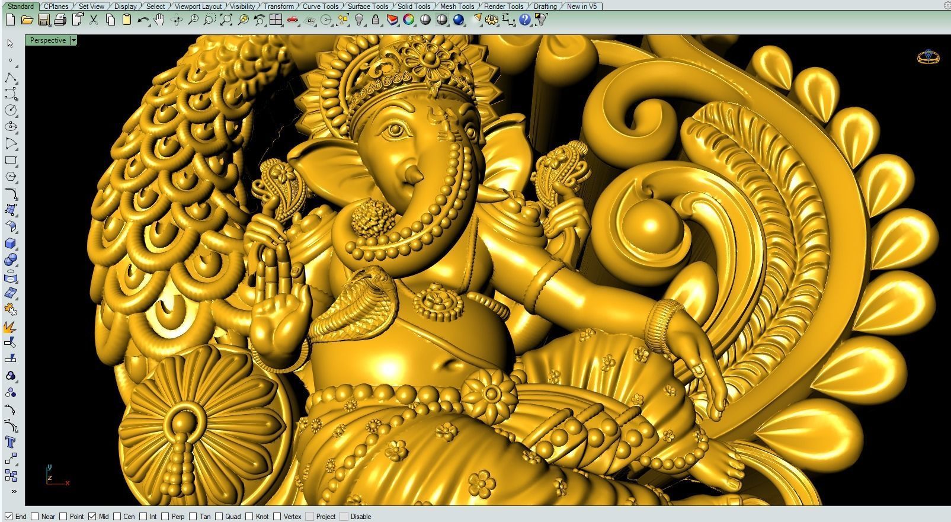Viewport: 951px width, 522px height.
Task: Expand the sidebar with the double chevron
Action: pyautogui.click(x=13, y=491)
